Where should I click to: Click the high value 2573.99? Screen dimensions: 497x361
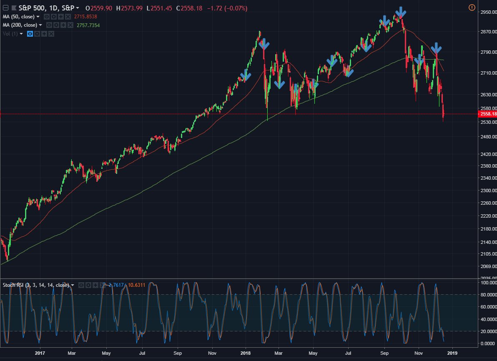[x=131, y=8]
